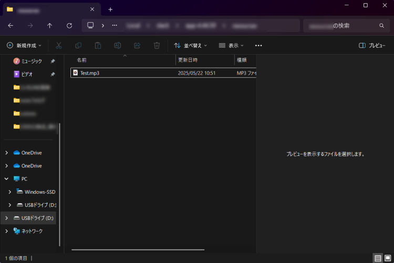The height and width of the screenshot is (263, 394).
Task: Click the forward navigation arrow
Action: (30, 26)
